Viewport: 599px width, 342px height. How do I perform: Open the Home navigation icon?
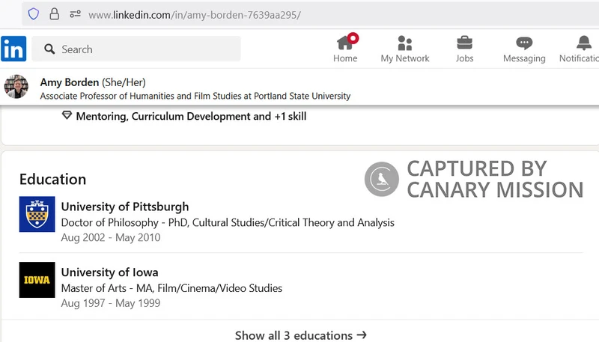point(345,43)
